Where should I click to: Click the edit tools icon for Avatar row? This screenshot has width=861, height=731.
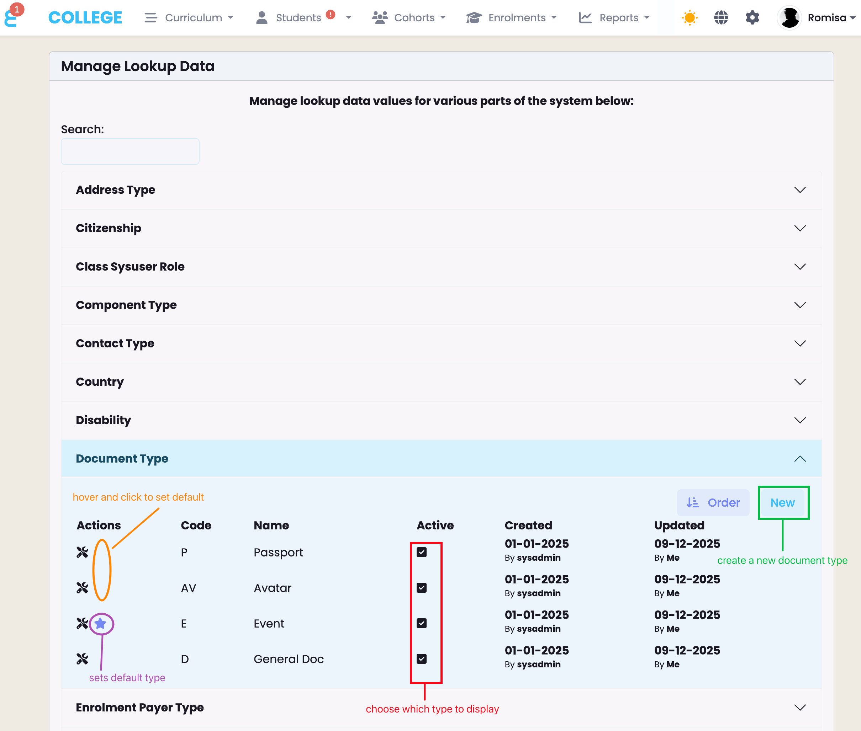point(82,588)
